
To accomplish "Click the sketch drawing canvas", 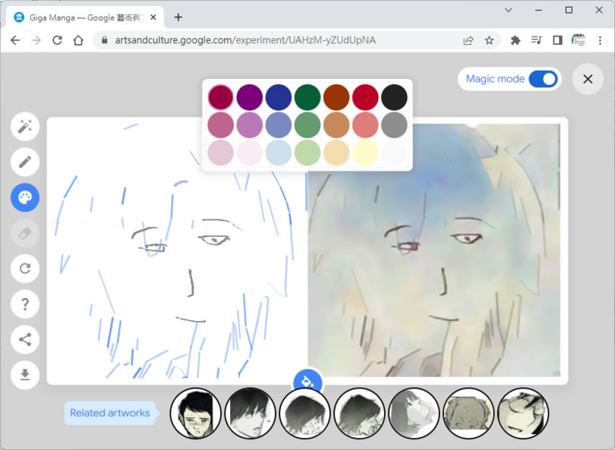I will pyautogui.click(x=177, y=251).
